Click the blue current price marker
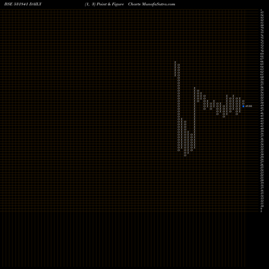269x269 pixels. (x=243, y=106)
